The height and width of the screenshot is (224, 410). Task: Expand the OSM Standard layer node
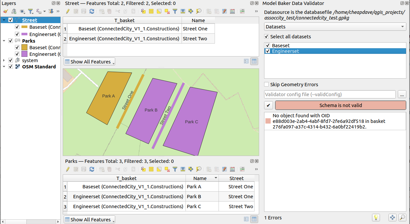pos(4,67)
